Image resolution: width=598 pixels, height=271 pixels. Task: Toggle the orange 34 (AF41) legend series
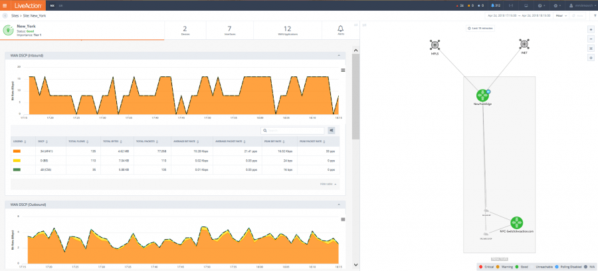click(17, 151)
